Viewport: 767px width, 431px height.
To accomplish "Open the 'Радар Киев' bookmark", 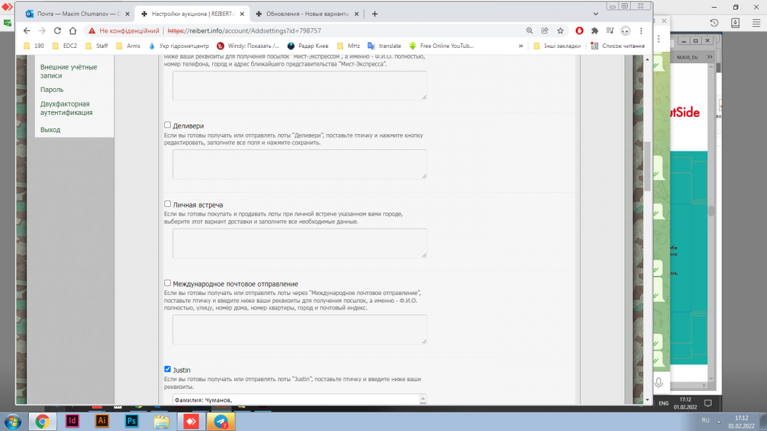I will [307, 46].
